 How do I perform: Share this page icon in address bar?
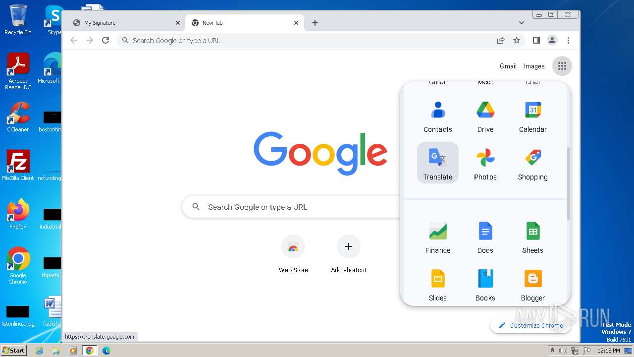point(501,40)
